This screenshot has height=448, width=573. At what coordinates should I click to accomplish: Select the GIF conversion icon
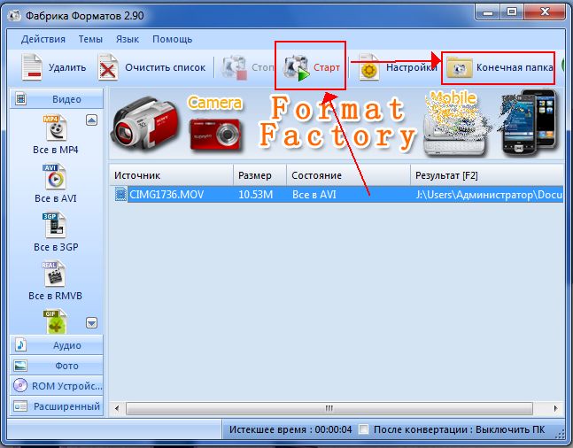click(55, 321)
